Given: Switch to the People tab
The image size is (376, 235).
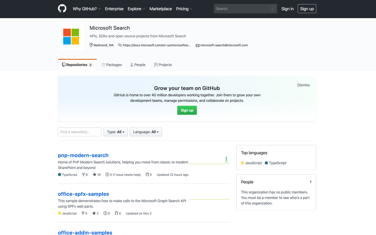Looking at the screenshot, I should click(x=138, y=65).
